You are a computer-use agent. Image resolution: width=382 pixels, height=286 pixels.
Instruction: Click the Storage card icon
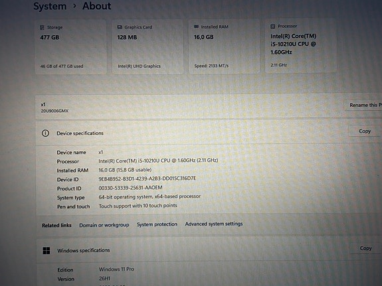click(42, 27)
